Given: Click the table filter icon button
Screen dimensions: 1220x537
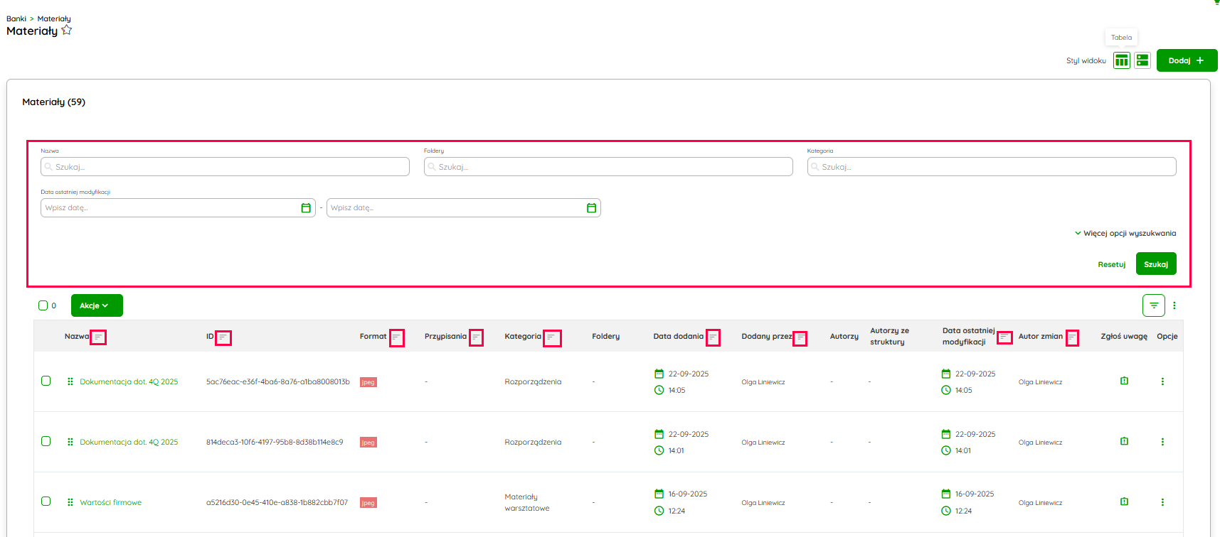Looking at the screenshot, I should point(1153,305).
